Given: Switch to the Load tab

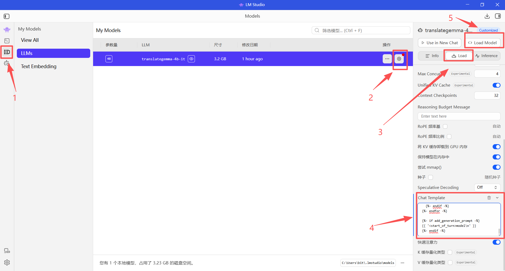Looking at the screenshot, I should [x=459, y=56].
